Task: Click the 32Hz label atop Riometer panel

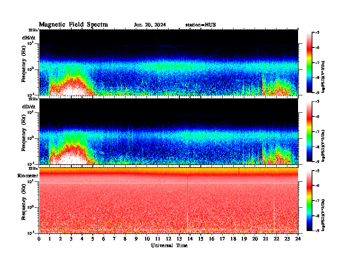Action: coord(33,168)
